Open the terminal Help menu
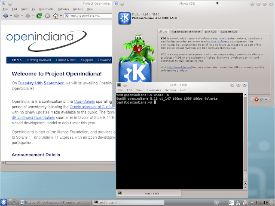 click(183, 90)
